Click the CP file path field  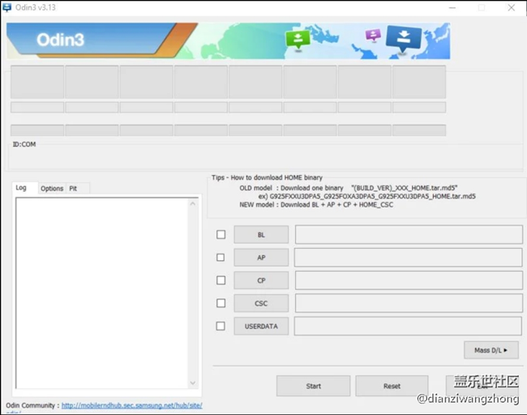408,280
